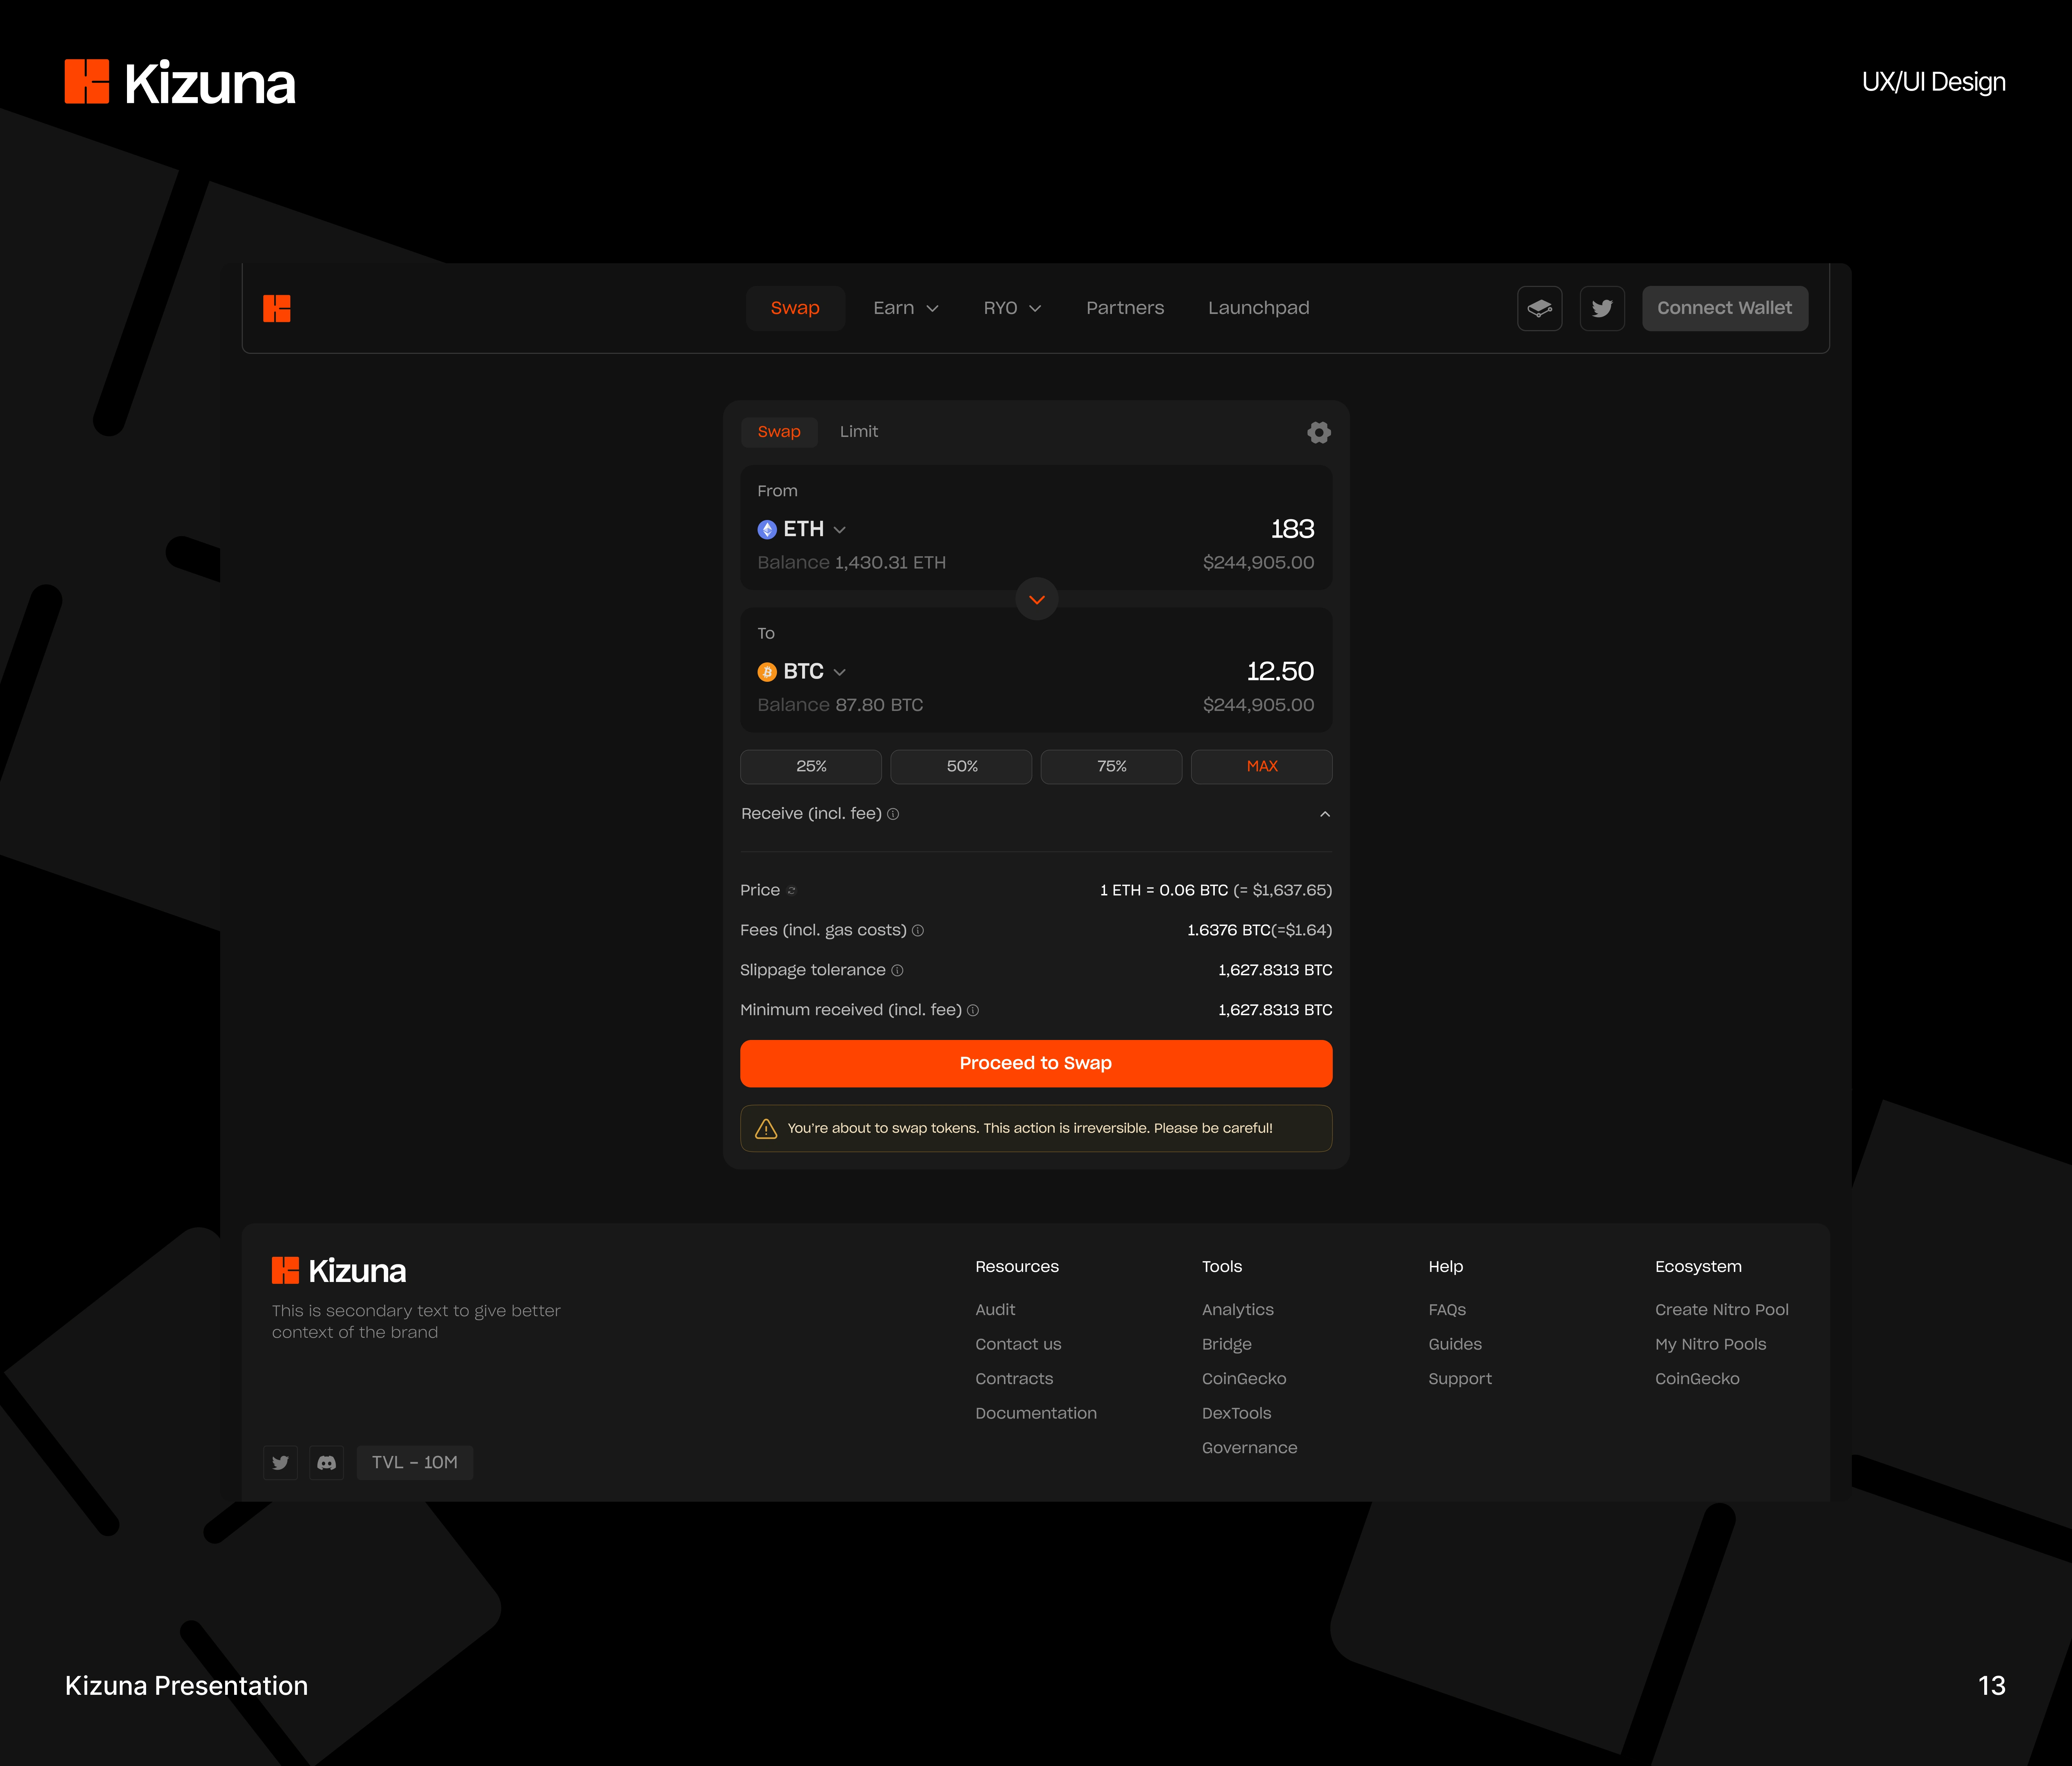
Task: Click the 1,627.8313 BTC slippage tolerance value
Action: (x=1275, y=971)
